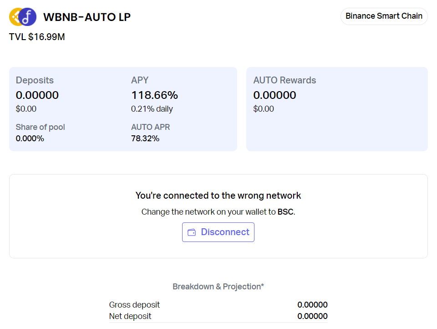Screen dimensions: 437x329
Task: Select the WBNB-AUTO LP title
Action: click(x=86, y=17)
